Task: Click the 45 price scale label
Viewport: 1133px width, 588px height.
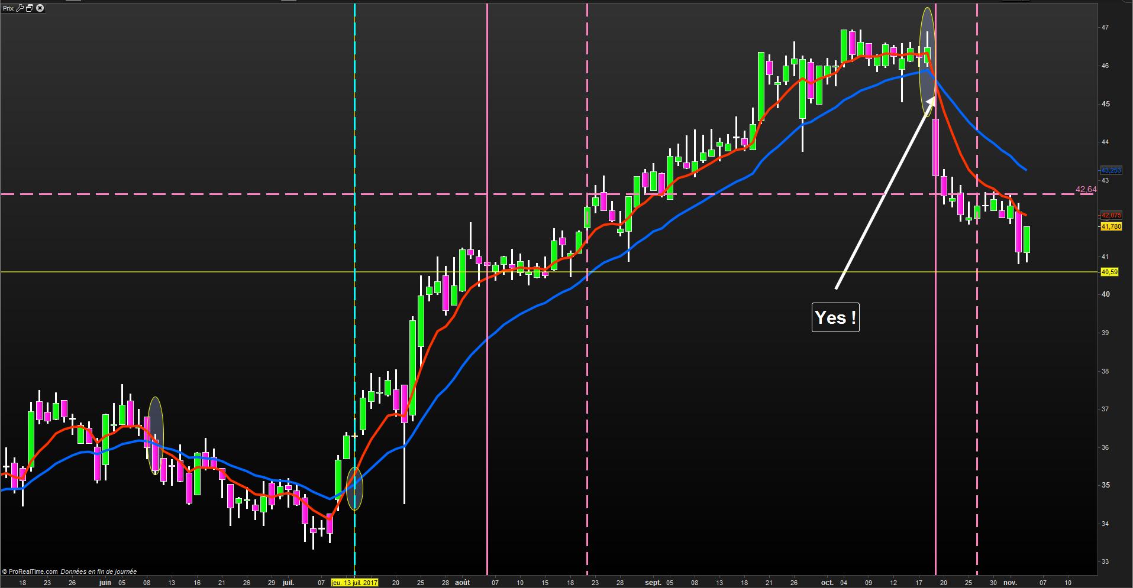Action: click(x=1105, y=104)
